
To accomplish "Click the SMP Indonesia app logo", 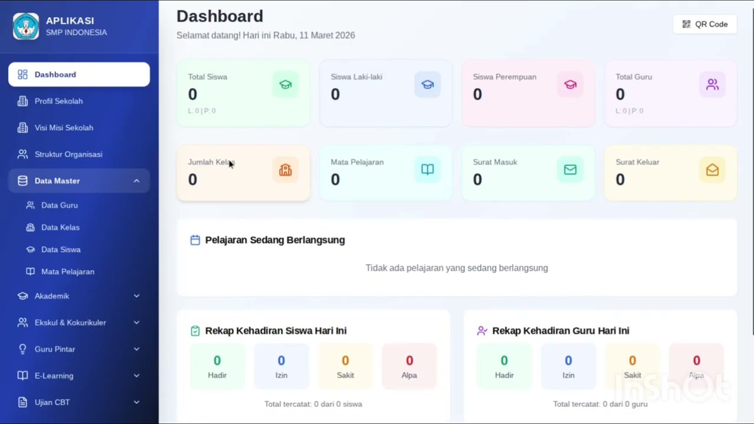I will 26,26.
